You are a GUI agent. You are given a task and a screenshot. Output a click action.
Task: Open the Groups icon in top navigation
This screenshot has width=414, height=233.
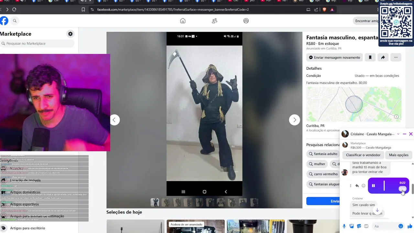[246, 21]
